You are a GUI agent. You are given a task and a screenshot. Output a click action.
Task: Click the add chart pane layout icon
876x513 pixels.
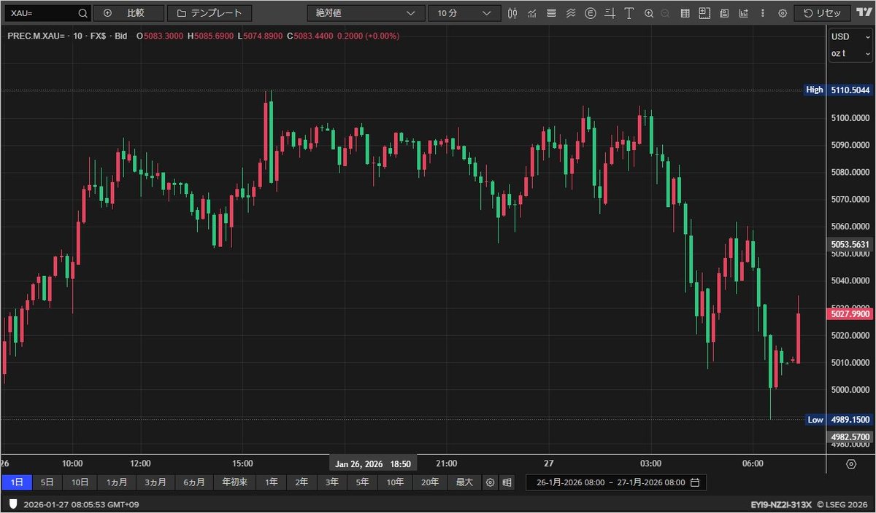(704, 13)
